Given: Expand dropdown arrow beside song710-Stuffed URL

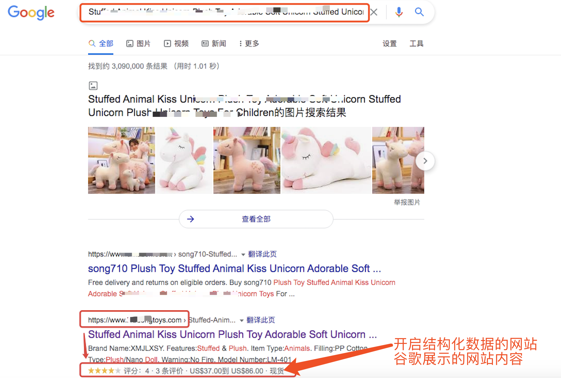Looking at the screenshot, I should (x=243, y=255).
